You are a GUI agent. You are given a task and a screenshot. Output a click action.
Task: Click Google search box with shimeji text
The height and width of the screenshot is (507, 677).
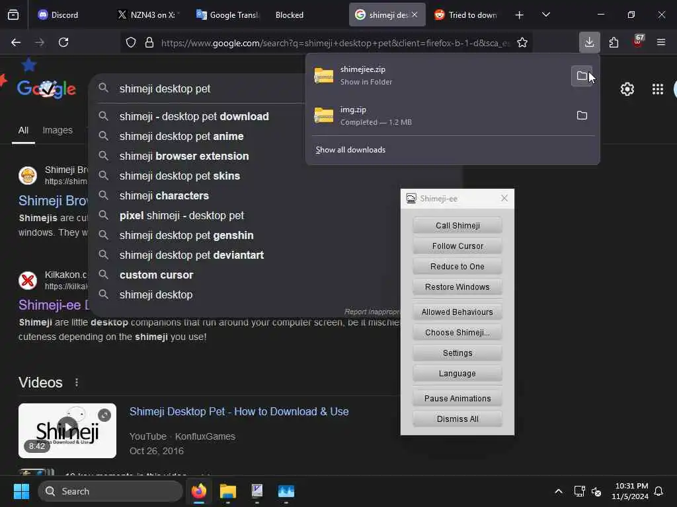(x=198, y=89)
